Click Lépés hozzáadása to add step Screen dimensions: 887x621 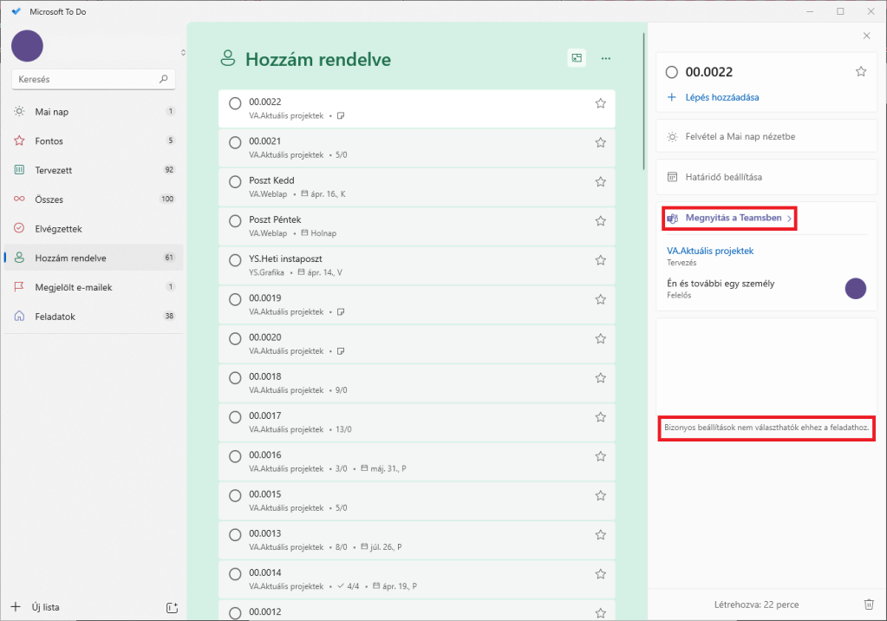721,97
